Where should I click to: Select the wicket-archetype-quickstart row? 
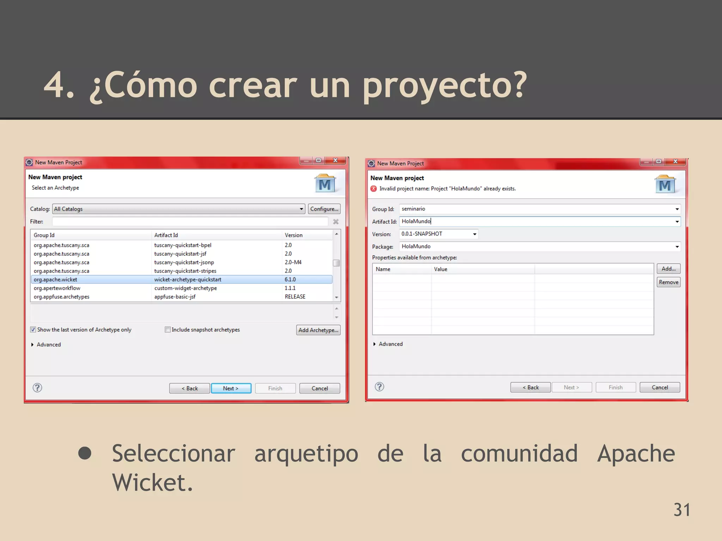click(x=182, y=280)
